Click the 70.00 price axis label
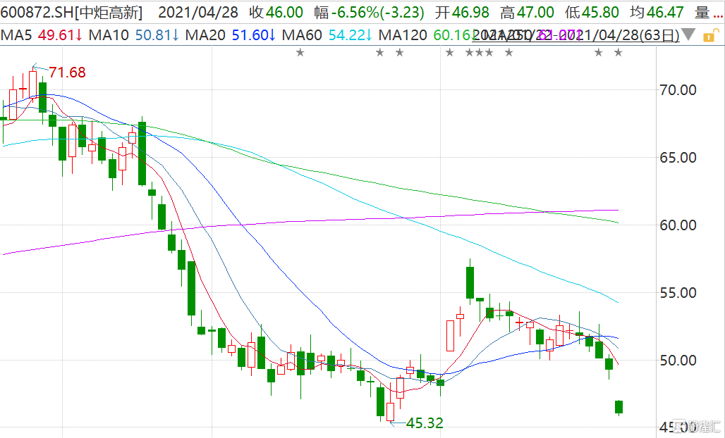725x438 pixels. click(678, 90)
